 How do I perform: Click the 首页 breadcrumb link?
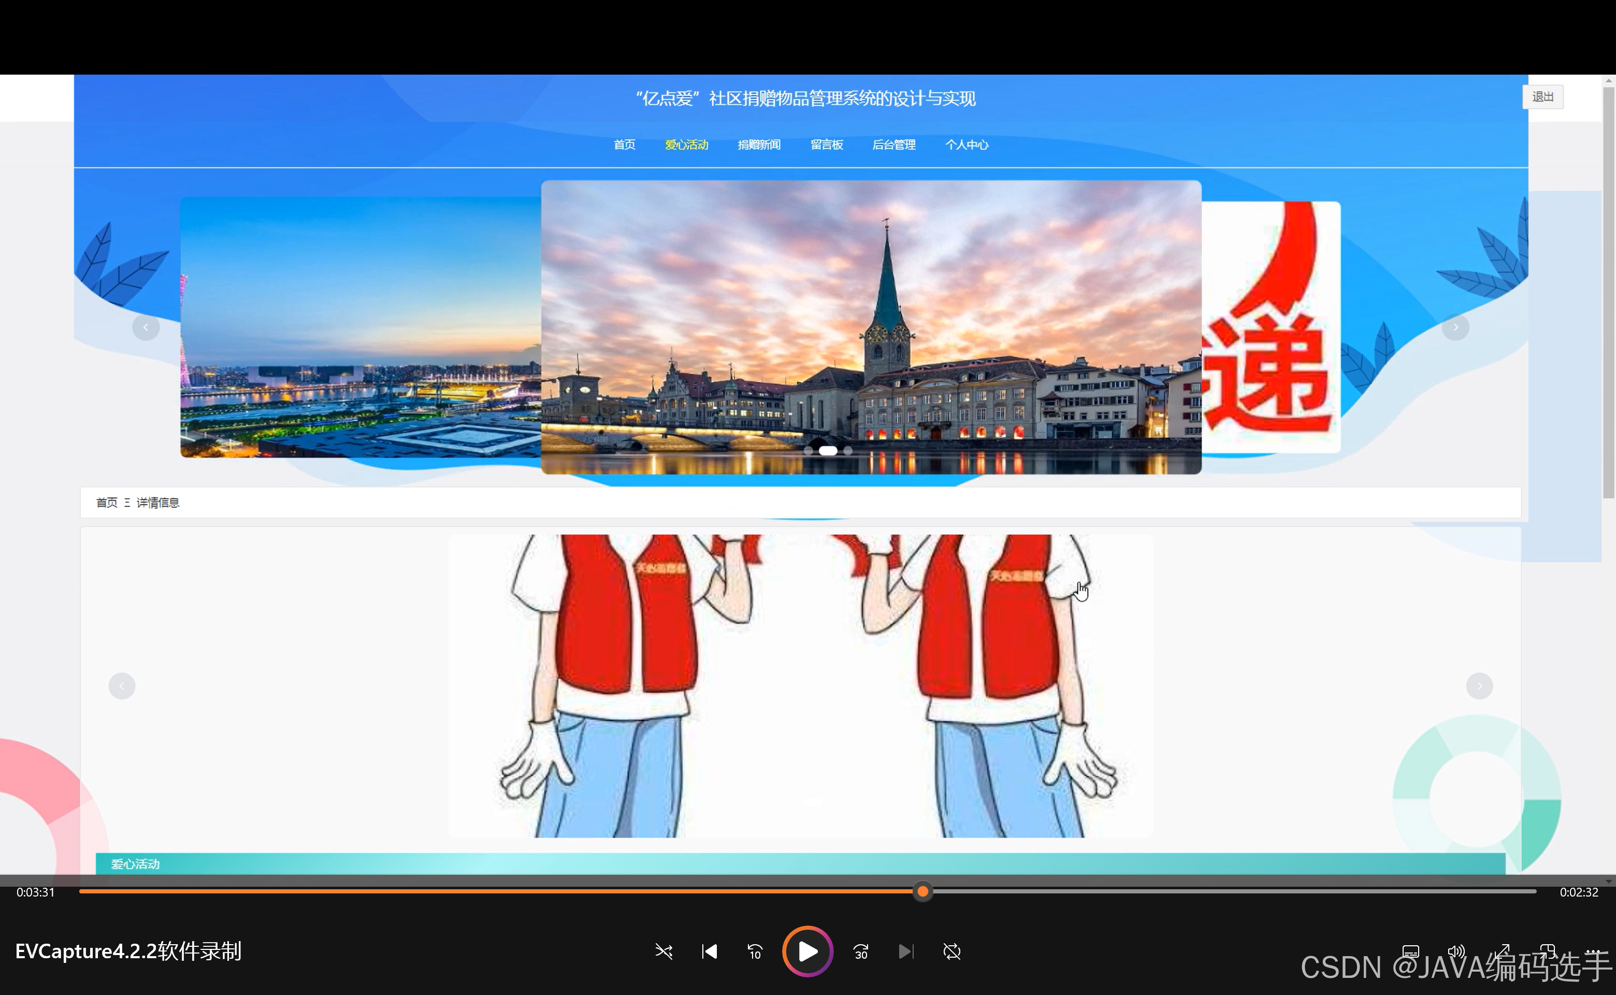click(x=107, y=503)
